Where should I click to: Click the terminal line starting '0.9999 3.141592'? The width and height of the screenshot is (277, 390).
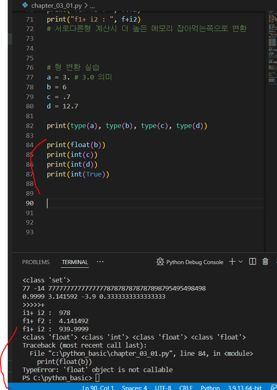94,297
